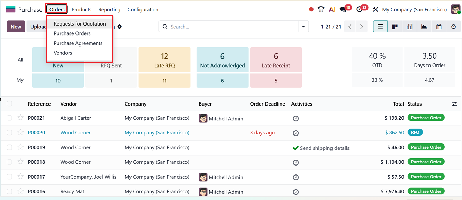Open the Calendar view
Viewport: 462px width, 200px height.
coord(439,27)
